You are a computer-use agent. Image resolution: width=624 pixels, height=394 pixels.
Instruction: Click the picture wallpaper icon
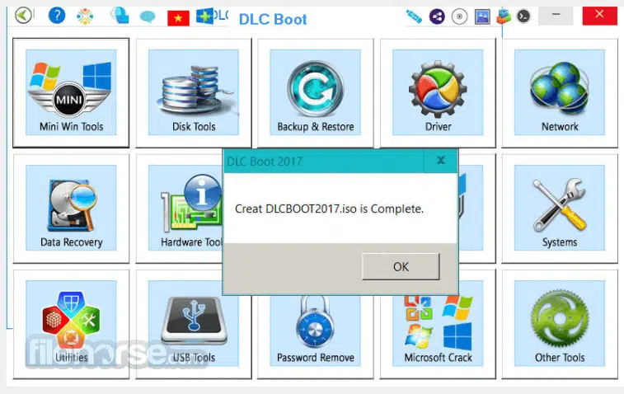point(482,16)
